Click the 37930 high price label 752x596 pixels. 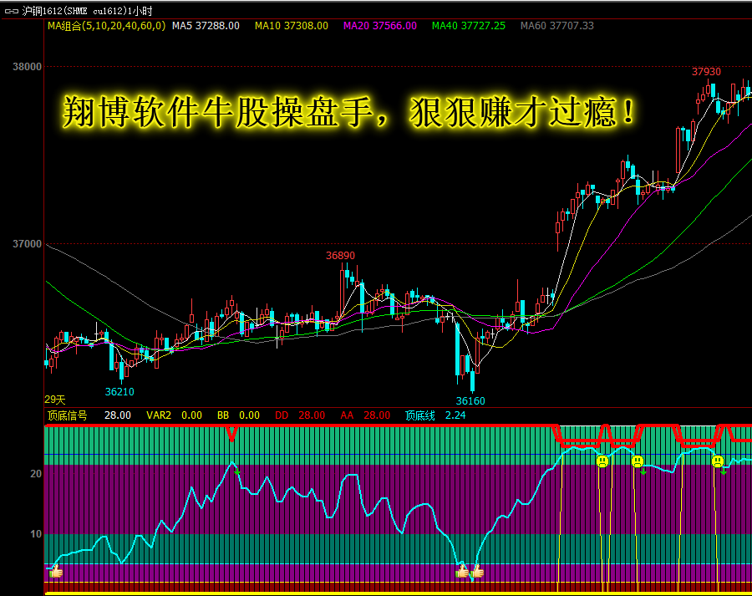tap(706, 72)
